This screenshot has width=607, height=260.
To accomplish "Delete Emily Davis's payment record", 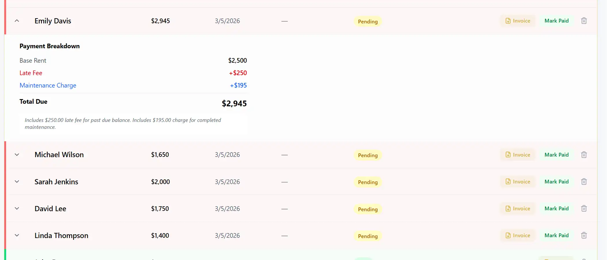I will (584, 21).
